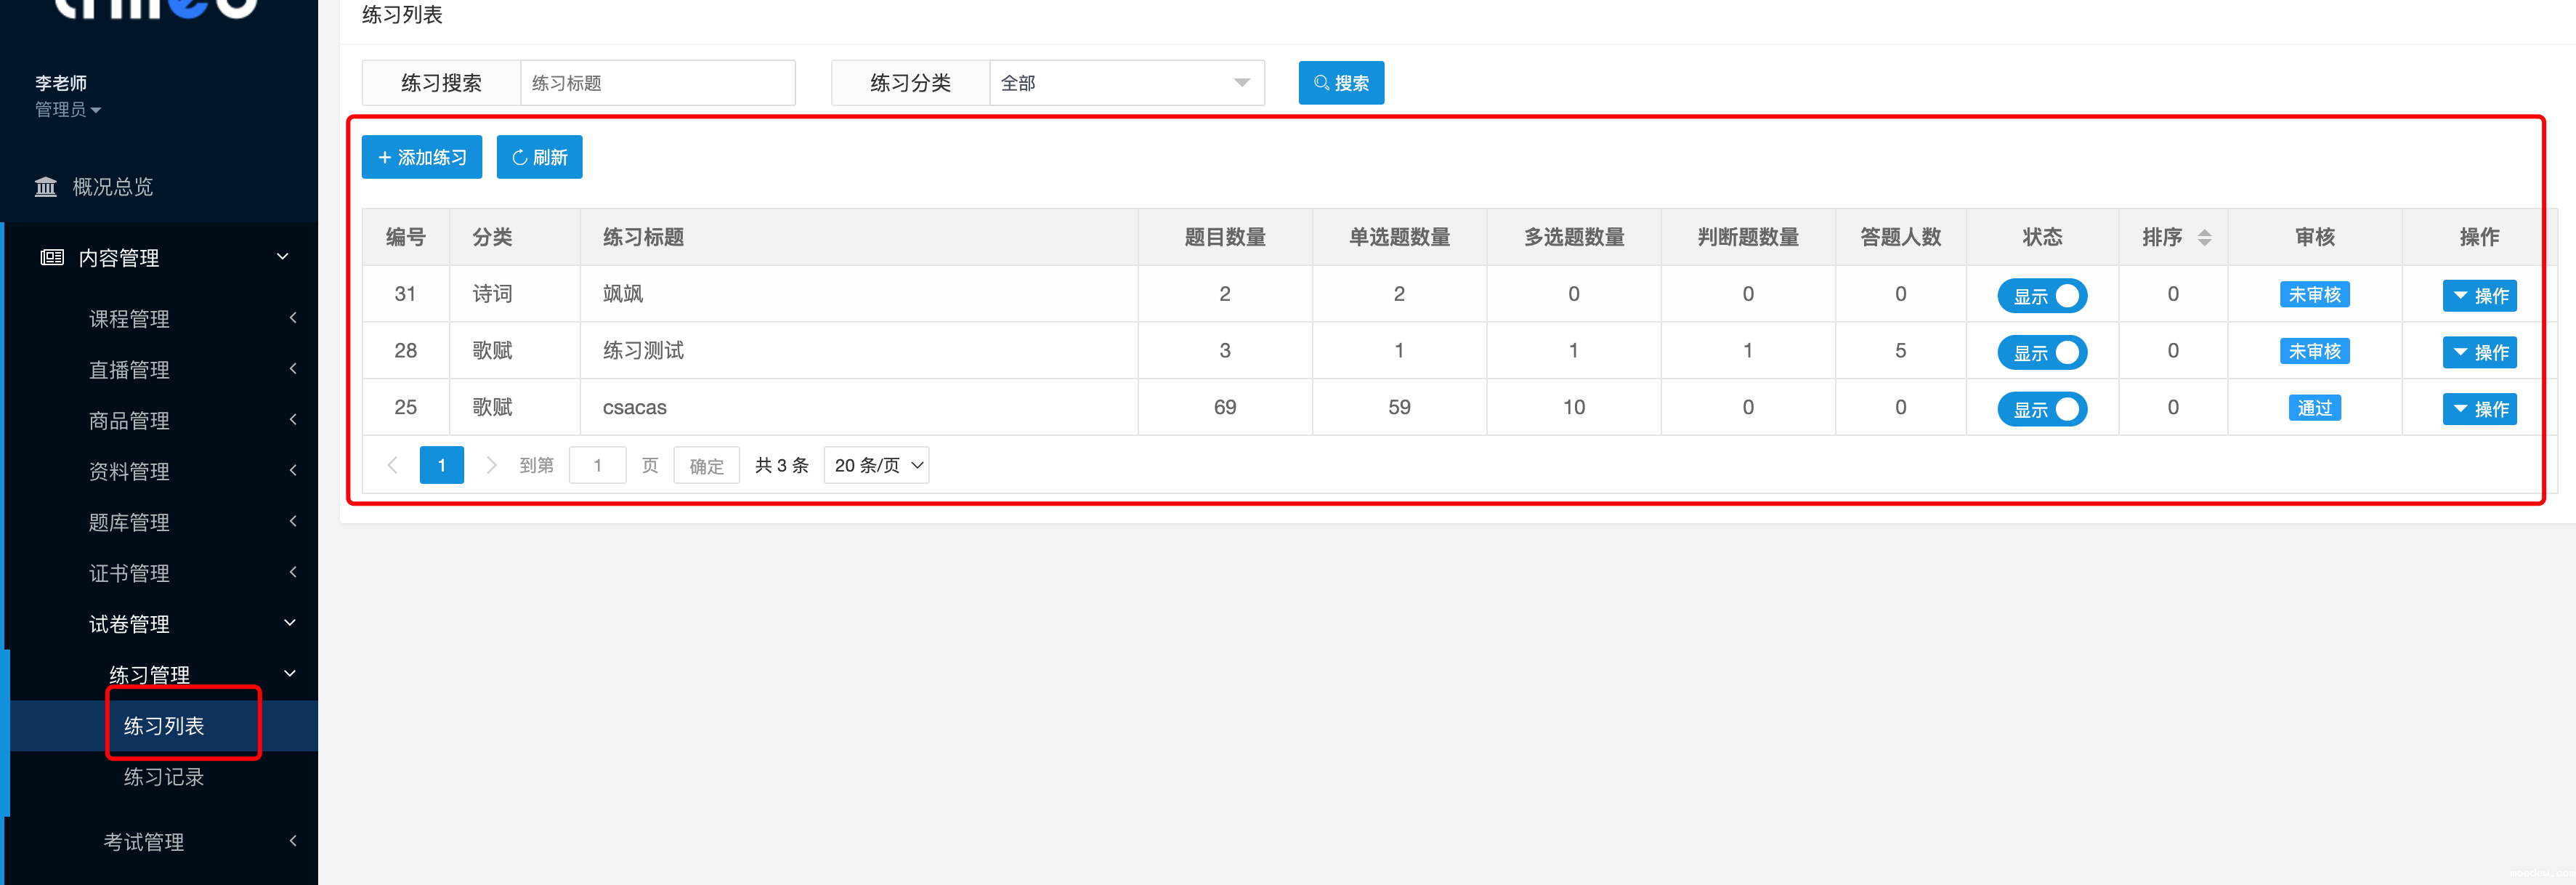Go to next page with right arrow
Screen dimensions: 2576x885
[x=490, y=465]
